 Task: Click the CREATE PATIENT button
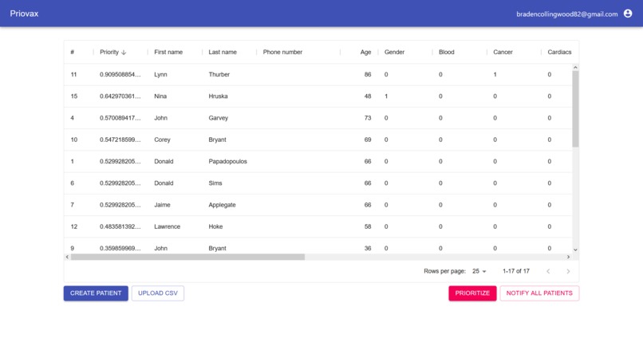click(x=96, y=293)
